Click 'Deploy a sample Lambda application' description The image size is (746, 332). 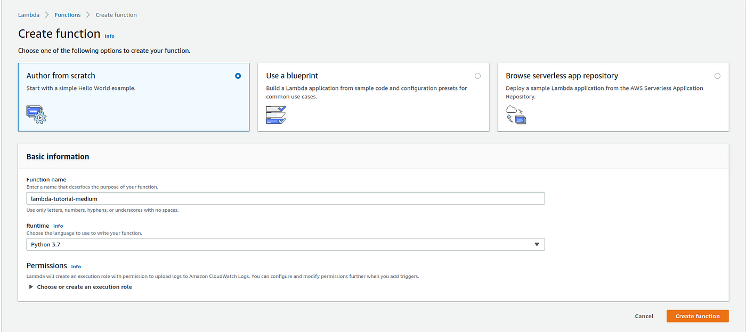604,93
